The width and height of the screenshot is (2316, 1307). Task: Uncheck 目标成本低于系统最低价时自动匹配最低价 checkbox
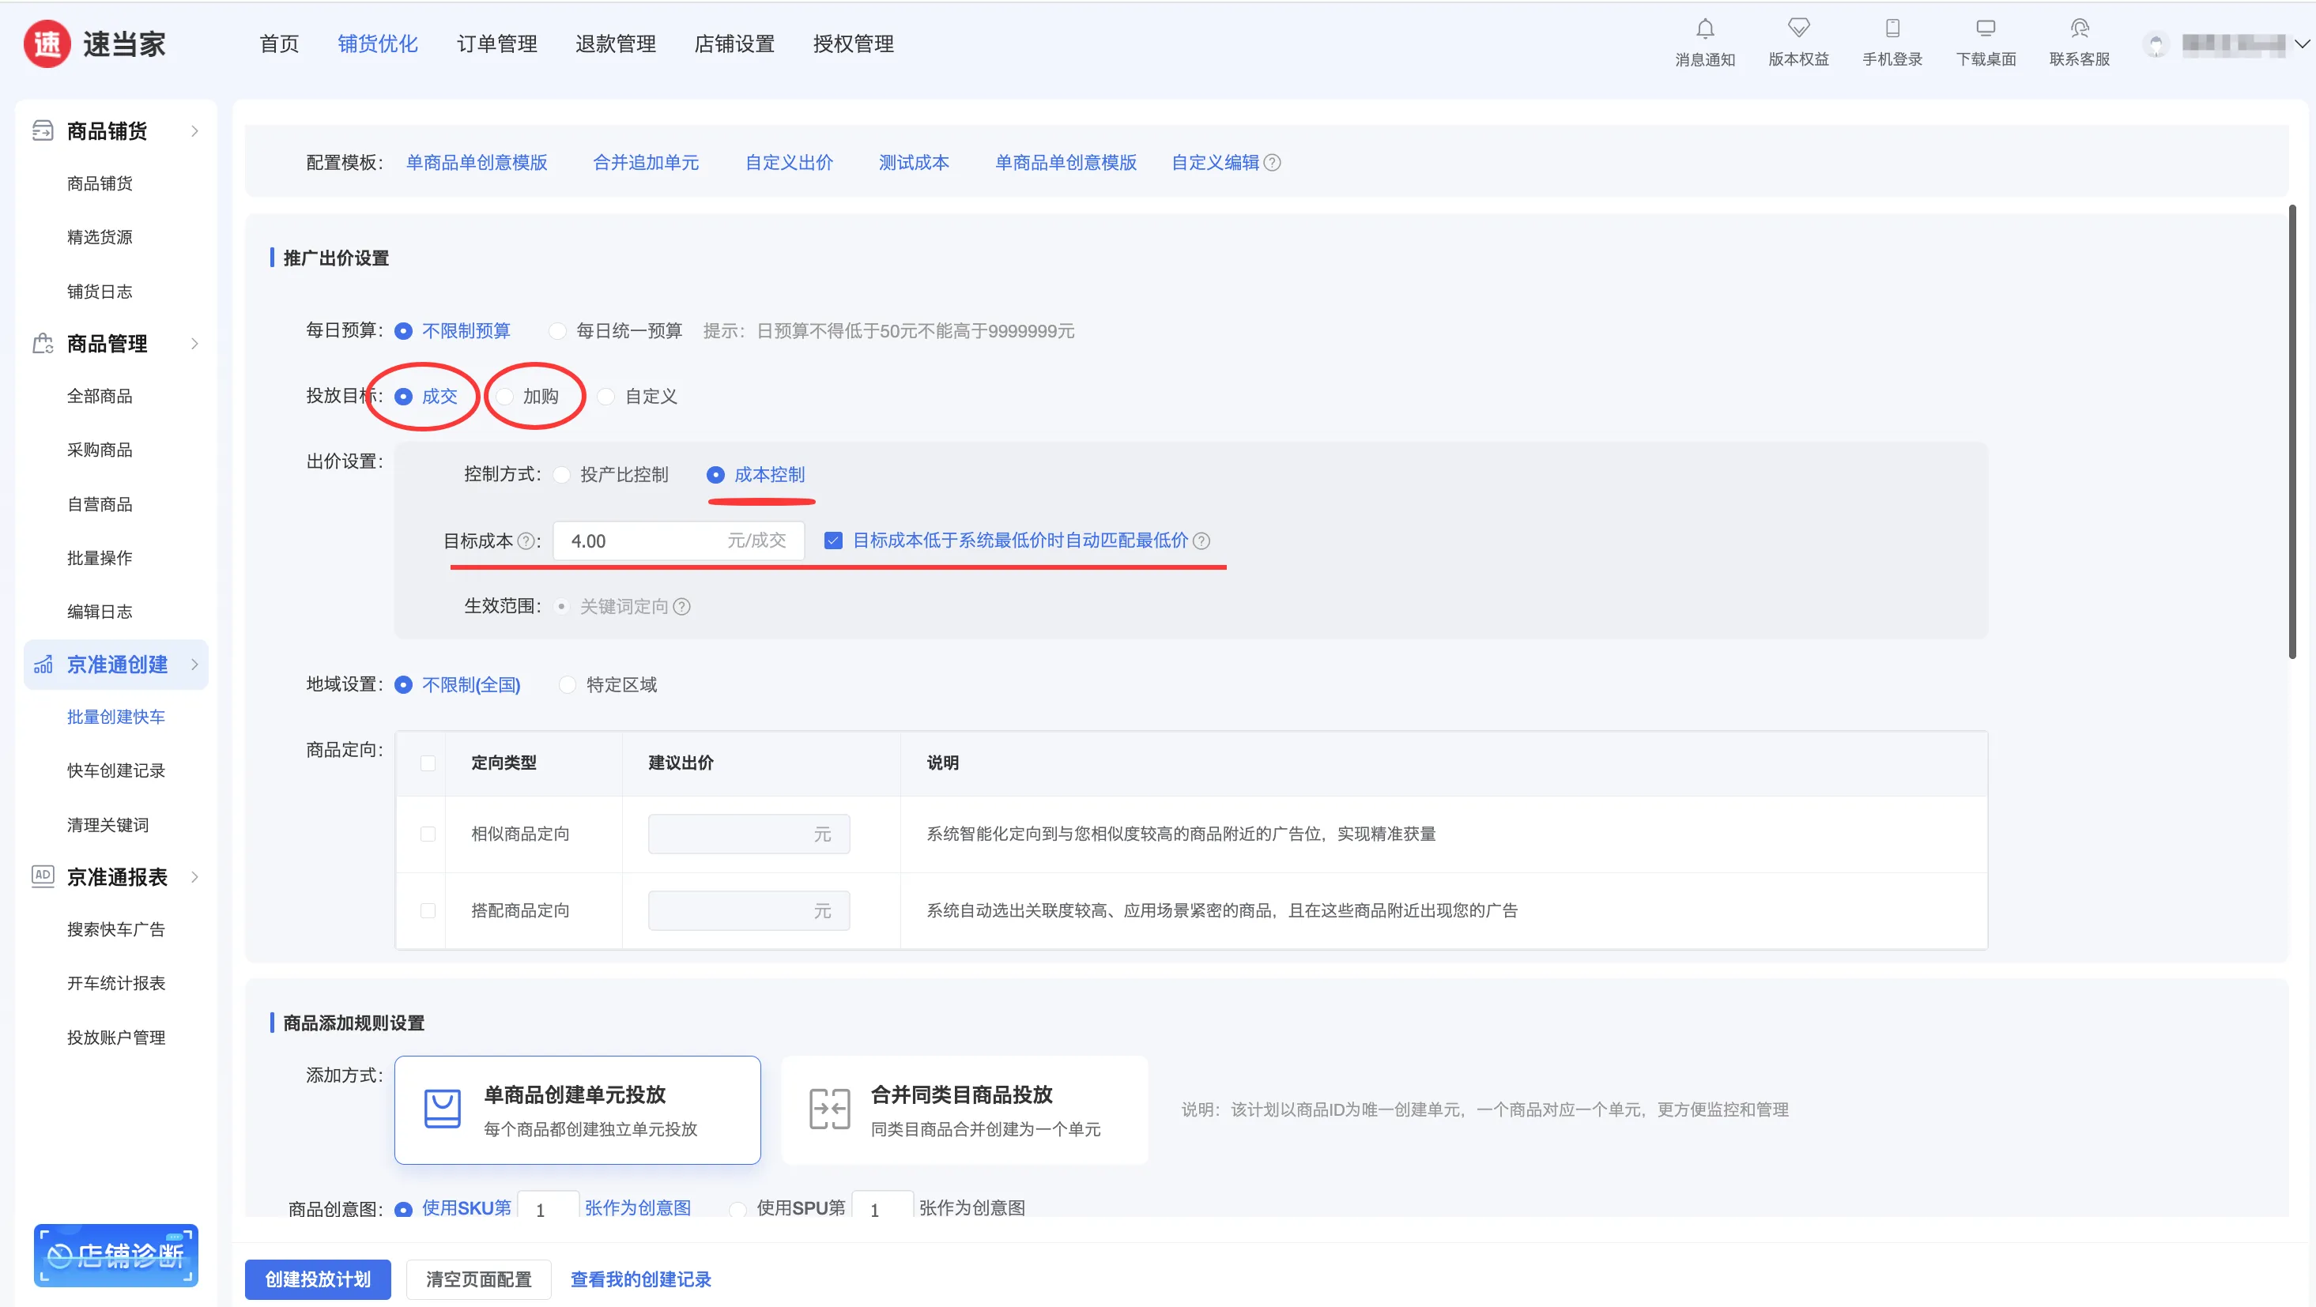(x=833, y=541)
